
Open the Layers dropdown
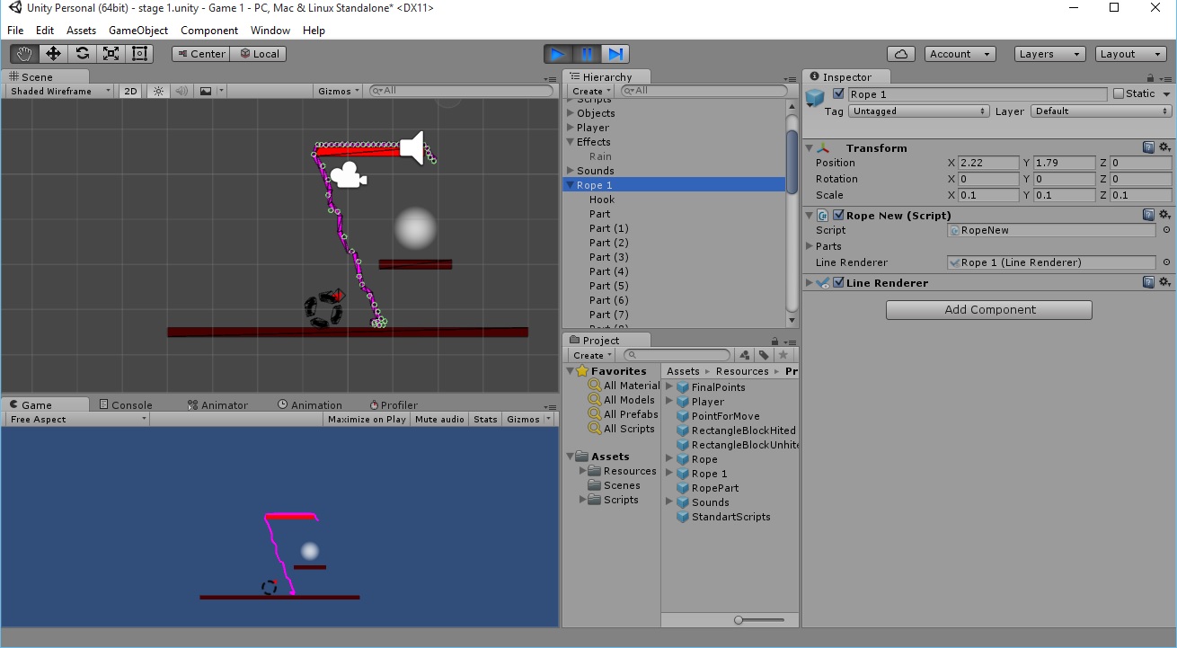[x=1049, y=54]
